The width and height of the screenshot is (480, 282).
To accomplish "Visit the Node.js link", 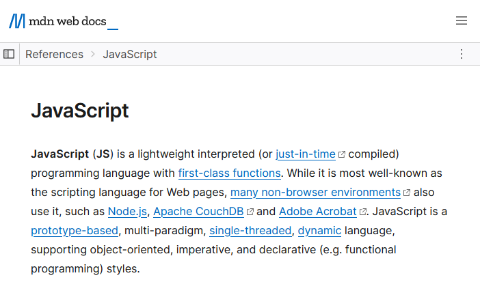I will pyautogui.click(x=128, y=211).
